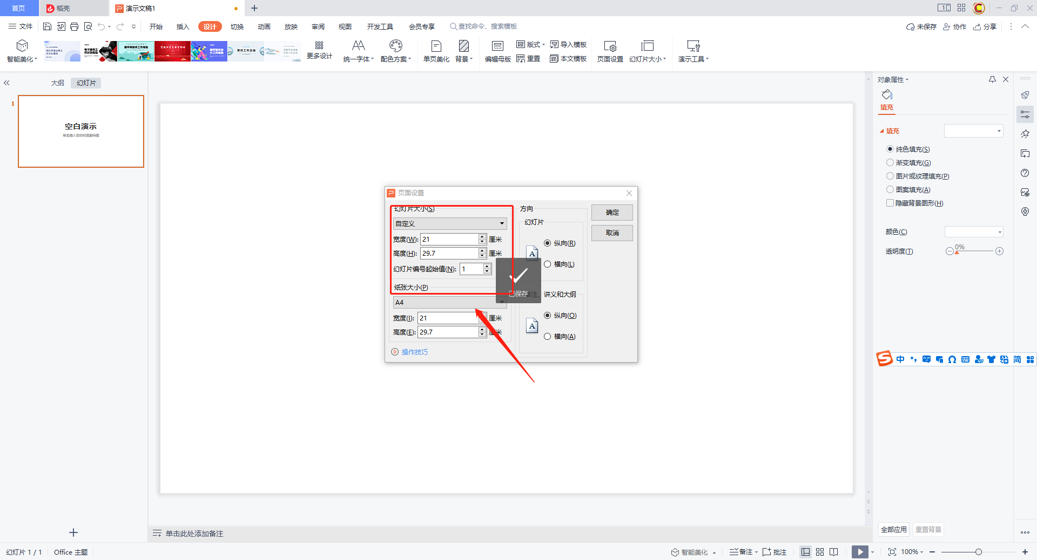Screen dimensions: 1037x560
Task: Select Solid Fill (纯色填充) radio
Action: coord(890,149)
